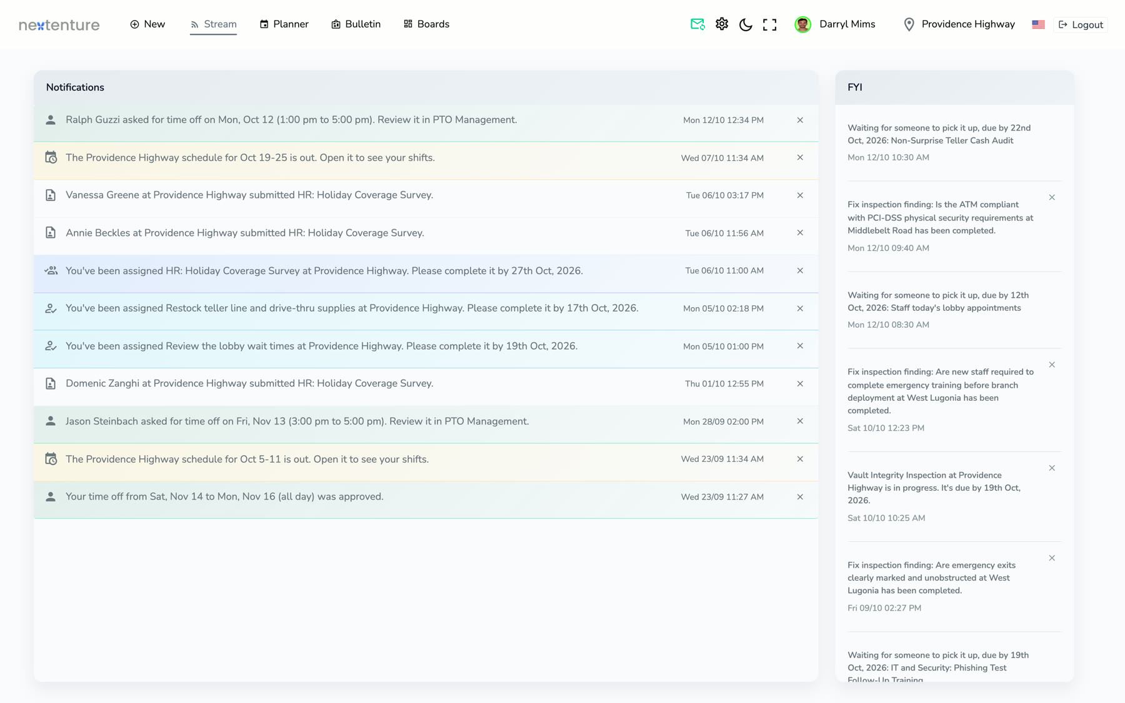Click the Logout button
The width and height of the screenshot is (1125, 703).
[1081, 24]
